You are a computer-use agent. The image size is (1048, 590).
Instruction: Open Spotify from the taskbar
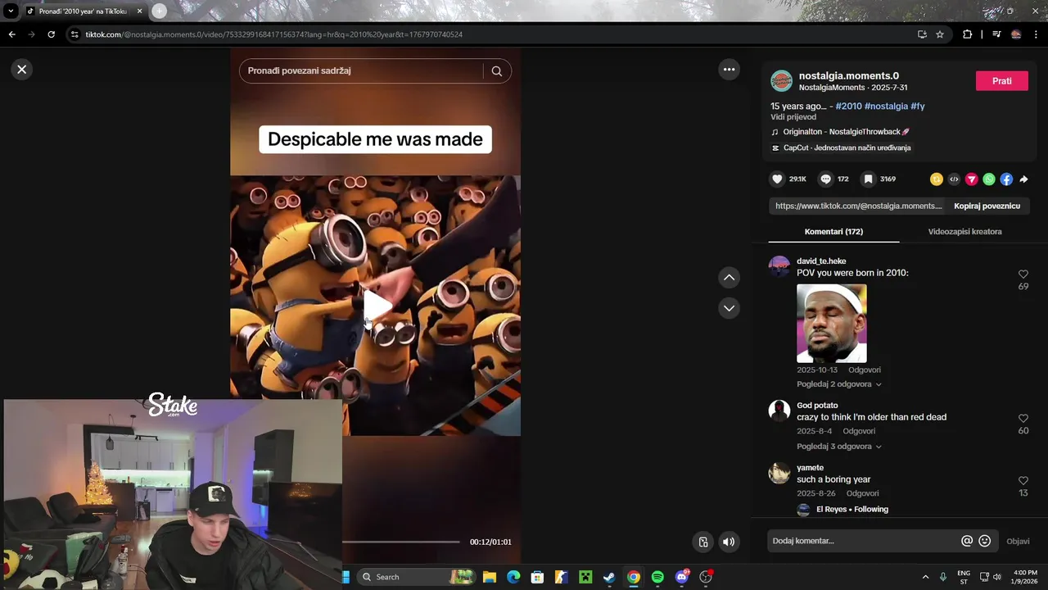[657, 577]
